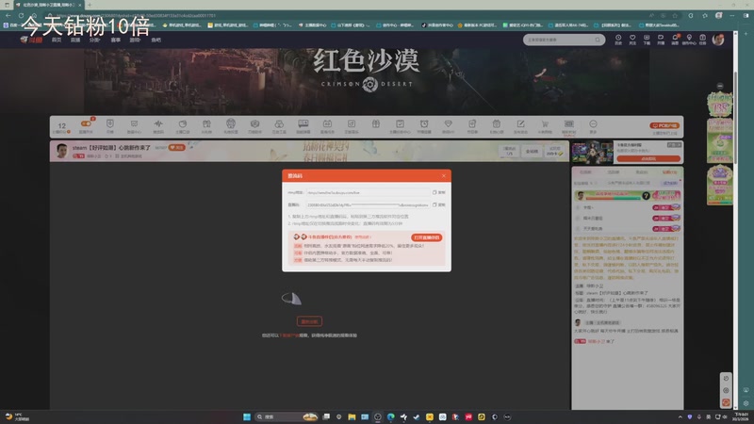The image size is (754, 424).
Task: Click the pencil edit icon in streamer toolbar
Action: click(521, 124)
